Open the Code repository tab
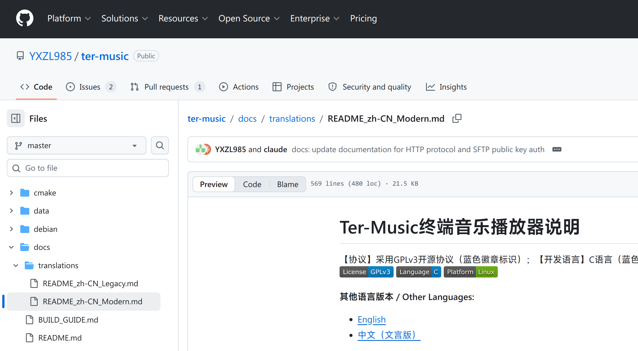 (36, 87)
